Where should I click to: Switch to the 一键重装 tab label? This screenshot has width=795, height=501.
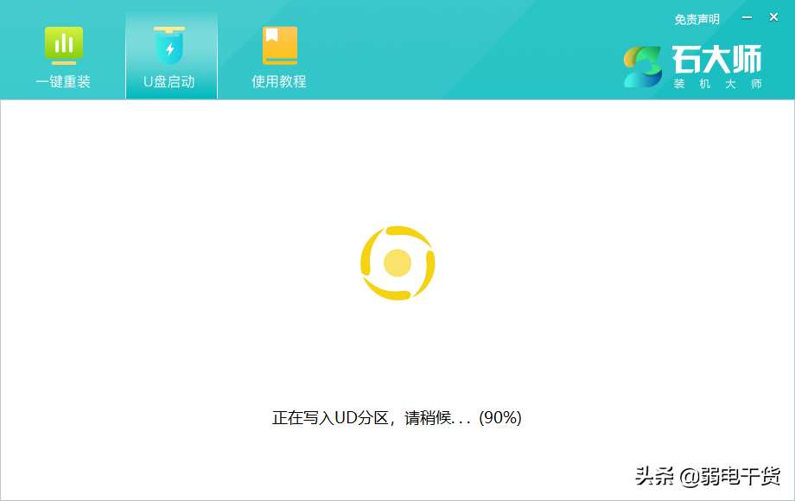(x=63, y=82)
